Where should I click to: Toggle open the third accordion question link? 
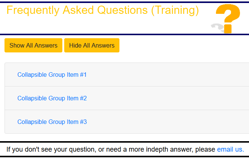point(52,122)
